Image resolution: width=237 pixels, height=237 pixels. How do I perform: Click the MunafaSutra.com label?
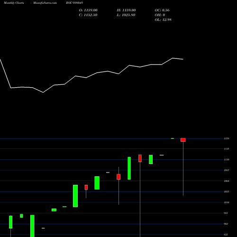[45, 3]
